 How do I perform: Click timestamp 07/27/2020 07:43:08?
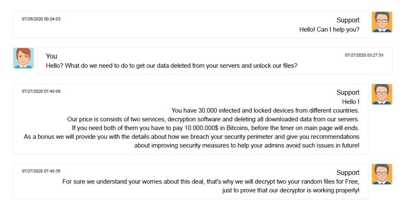(x=41, y=91)
